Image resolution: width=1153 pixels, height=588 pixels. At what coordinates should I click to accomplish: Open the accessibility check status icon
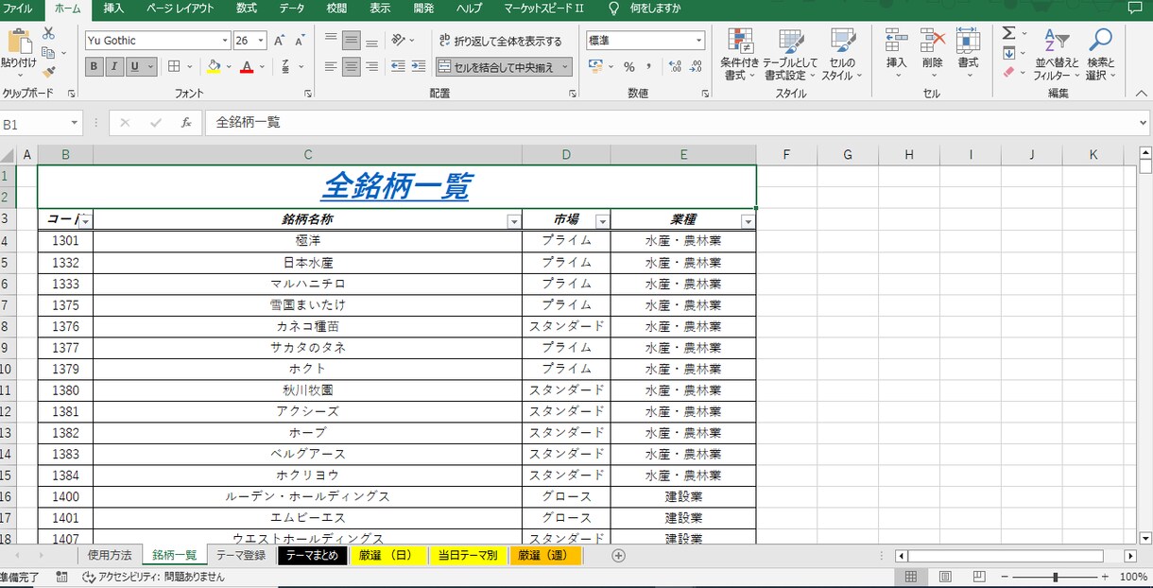click(89, 577)
